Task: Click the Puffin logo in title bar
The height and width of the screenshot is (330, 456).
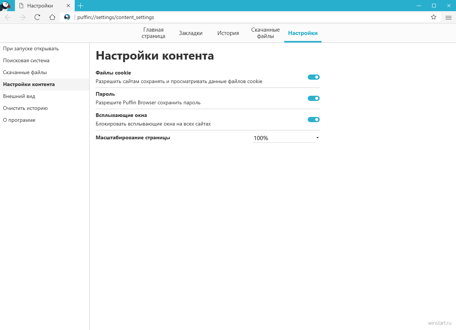Action: (x=5, y=6)
